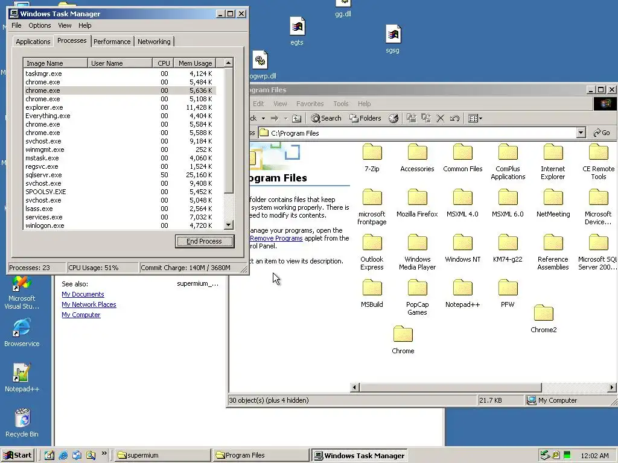This screenshot has width=618, height=463.
Task: Open the ComPlus Applications folder
Action: tap(508, 162)
